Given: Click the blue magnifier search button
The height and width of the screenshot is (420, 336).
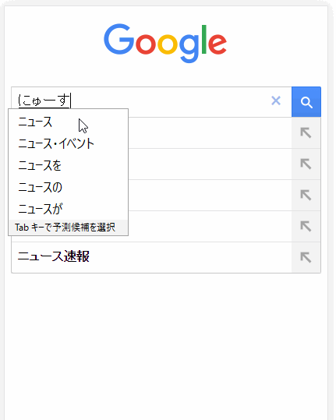Looking at the screenshot, I should [x=306, y=102].
